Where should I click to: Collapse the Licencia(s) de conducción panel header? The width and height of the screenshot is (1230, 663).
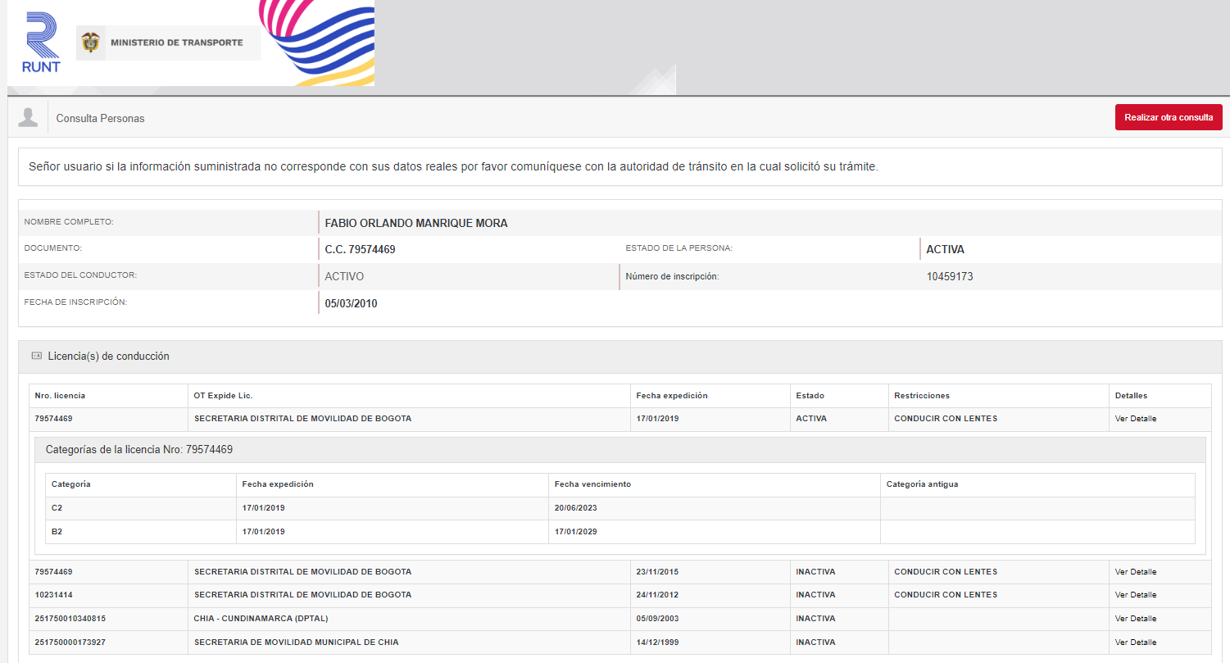pyautogui.click(x=109, y=356)
